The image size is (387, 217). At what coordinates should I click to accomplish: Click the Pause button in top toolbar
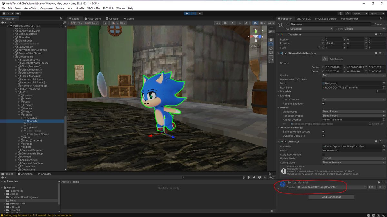pyautogui.click(x=193, y=14)
